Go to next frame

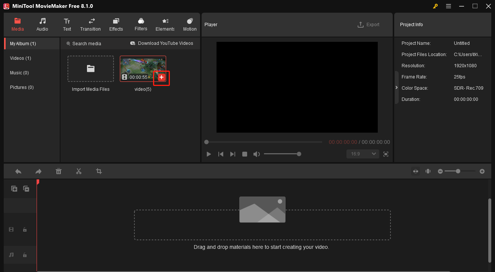[233, 154]
